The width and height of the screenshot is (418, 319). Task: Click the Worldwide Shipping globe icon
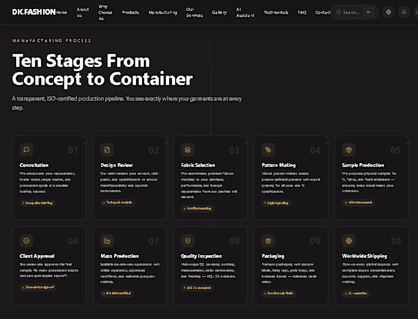[349, 241]
